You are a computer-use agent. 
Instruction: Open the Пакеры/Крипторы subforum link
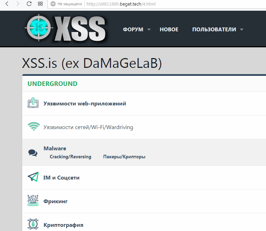point(124,157)
